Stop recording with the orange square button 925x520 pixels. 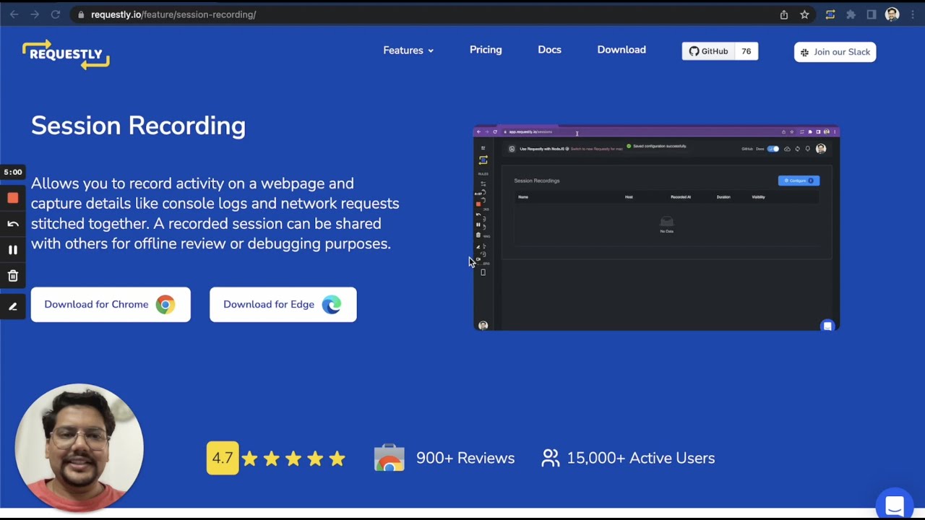click(13, 198)
